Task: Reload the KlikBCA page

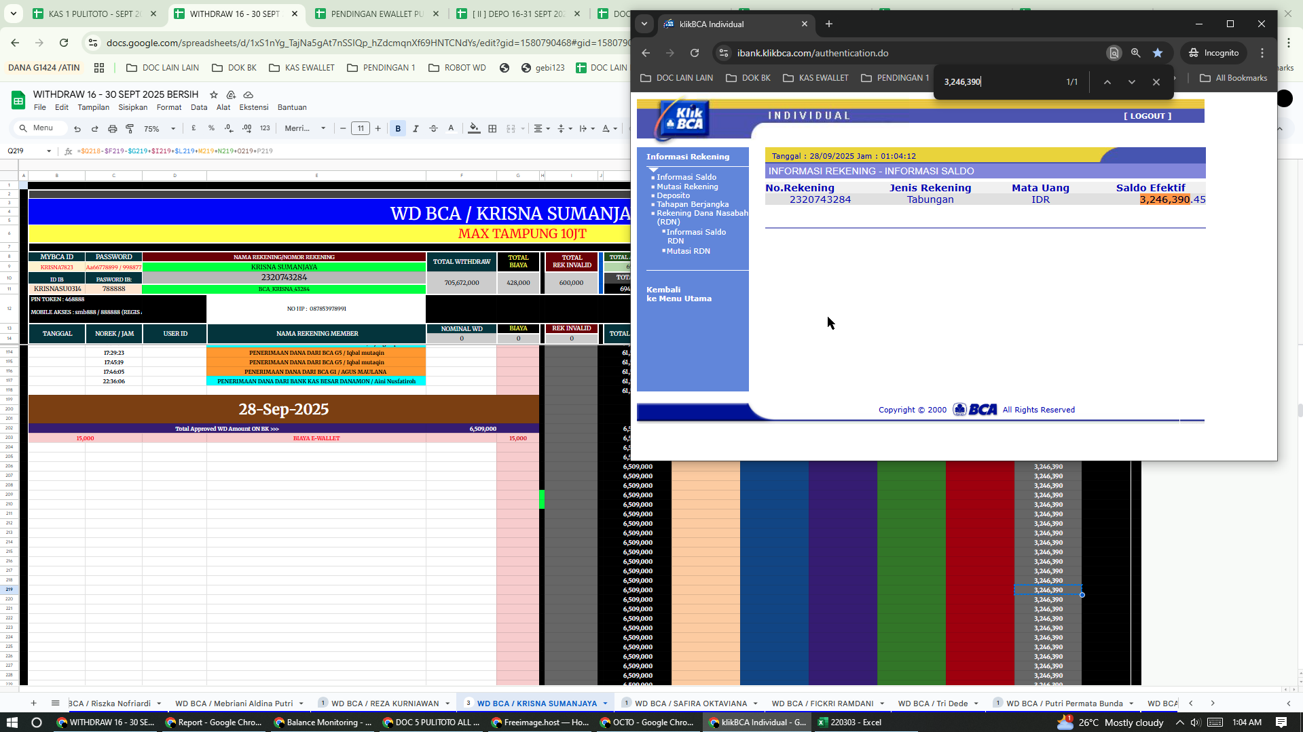Action: coord(694,53)
